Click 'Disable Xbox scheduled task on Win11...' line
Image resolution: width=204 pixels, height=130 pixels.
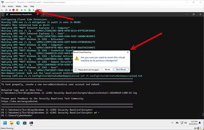click(27, 25)
